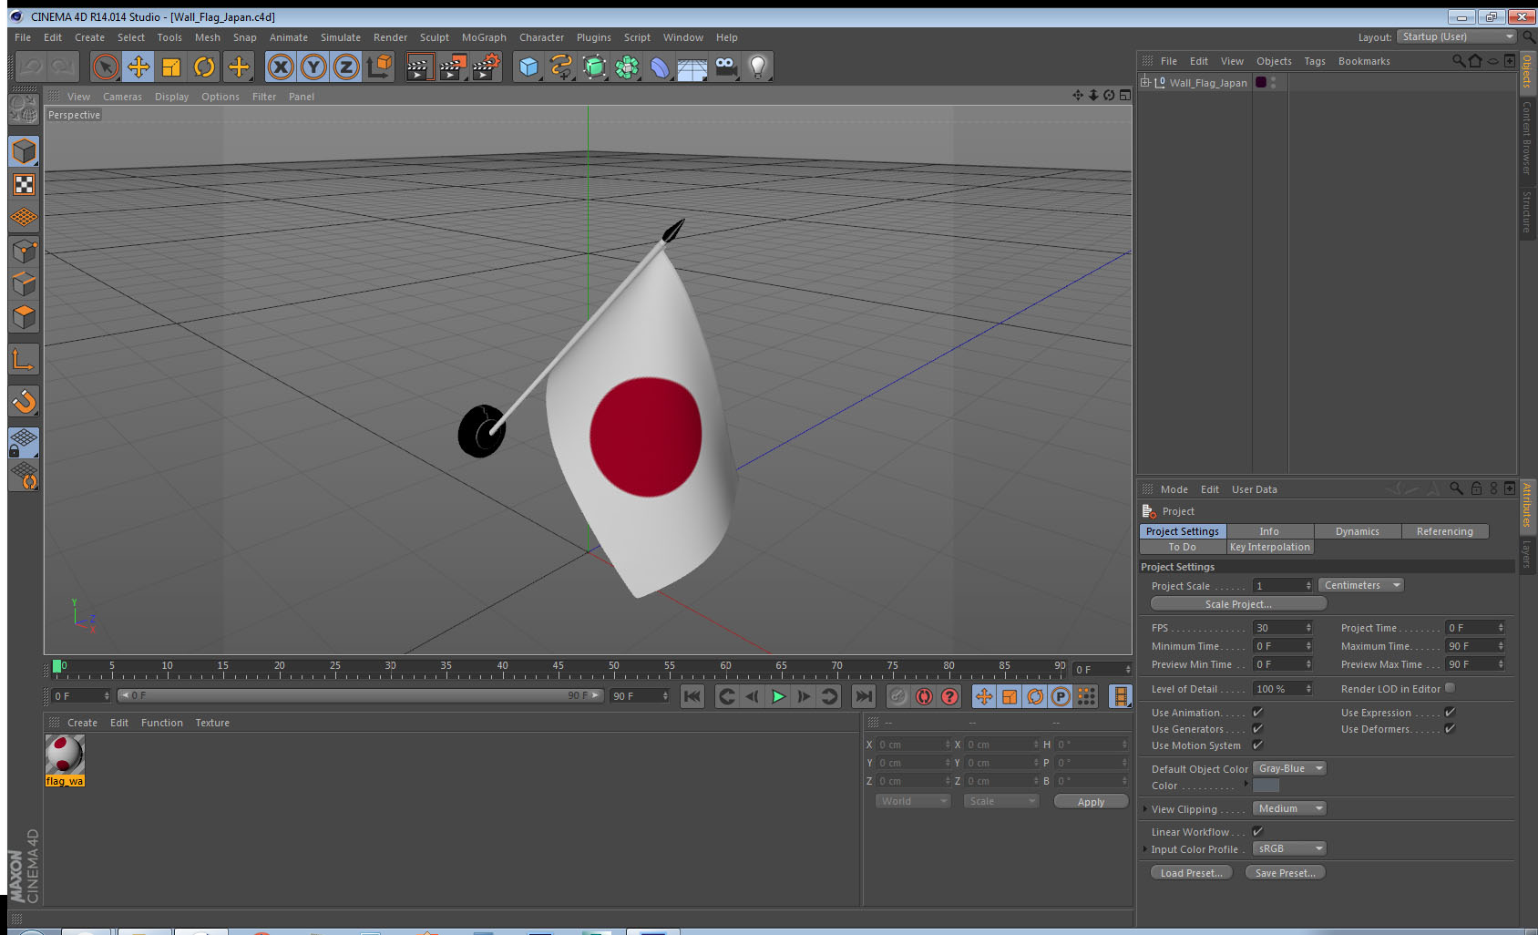Open the MoGraph menu
The image size is (1538, 935).
pyautogui.click(x=484, y=37)
